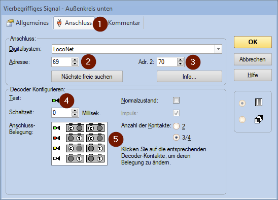Switch to the Kommentar tab
Image resolution: width=278 pixels, height=200 pixels.
(x=124, y=23)
